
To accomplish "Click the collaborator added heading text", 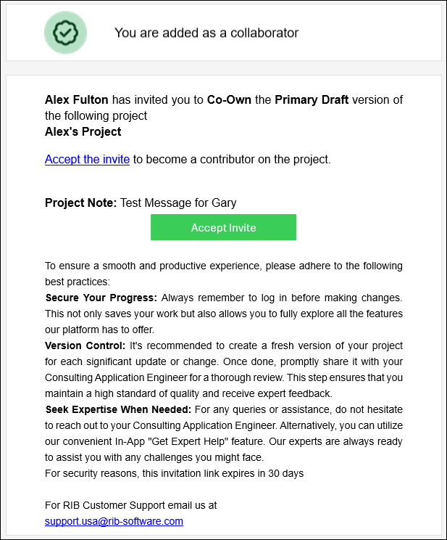I will [x=206, y=33].
